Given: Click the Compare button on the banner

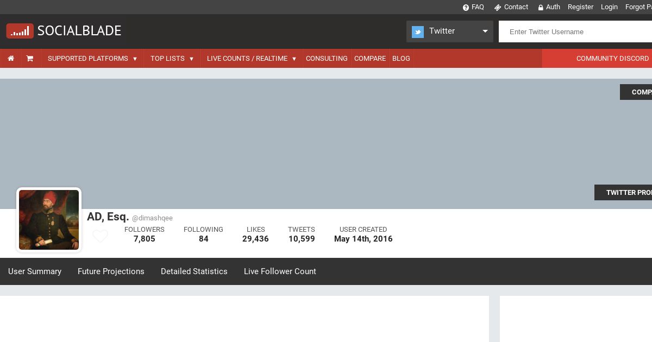Looking at the screenshot, I should (x=636, y=92).
